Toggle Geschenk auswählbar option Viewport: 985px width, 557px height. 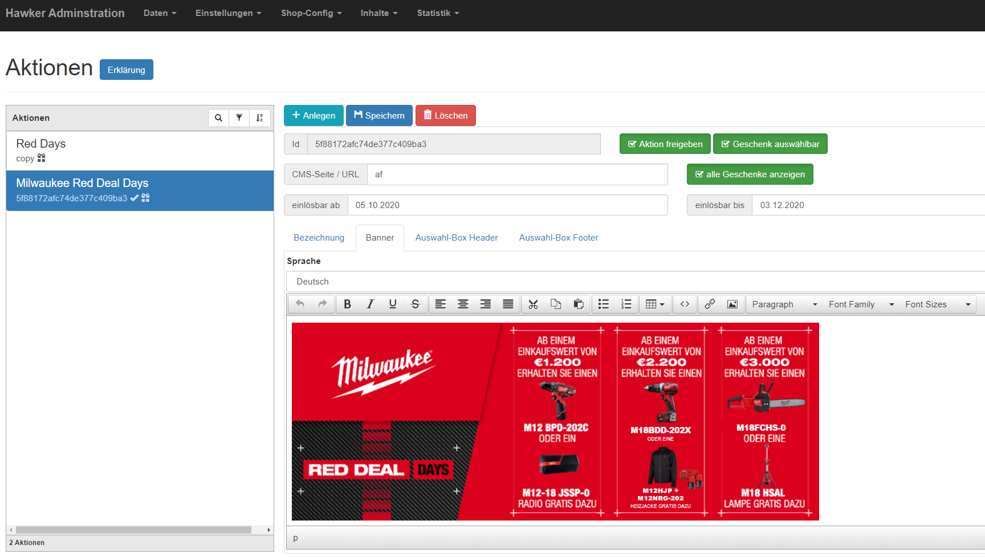tap(770, 144)
